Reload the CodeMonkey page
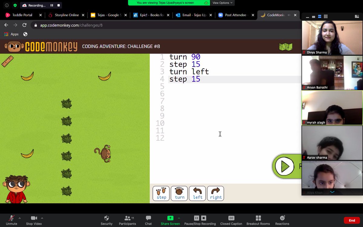The width and height of the screenshot is (363, 227). coord(25,25)
